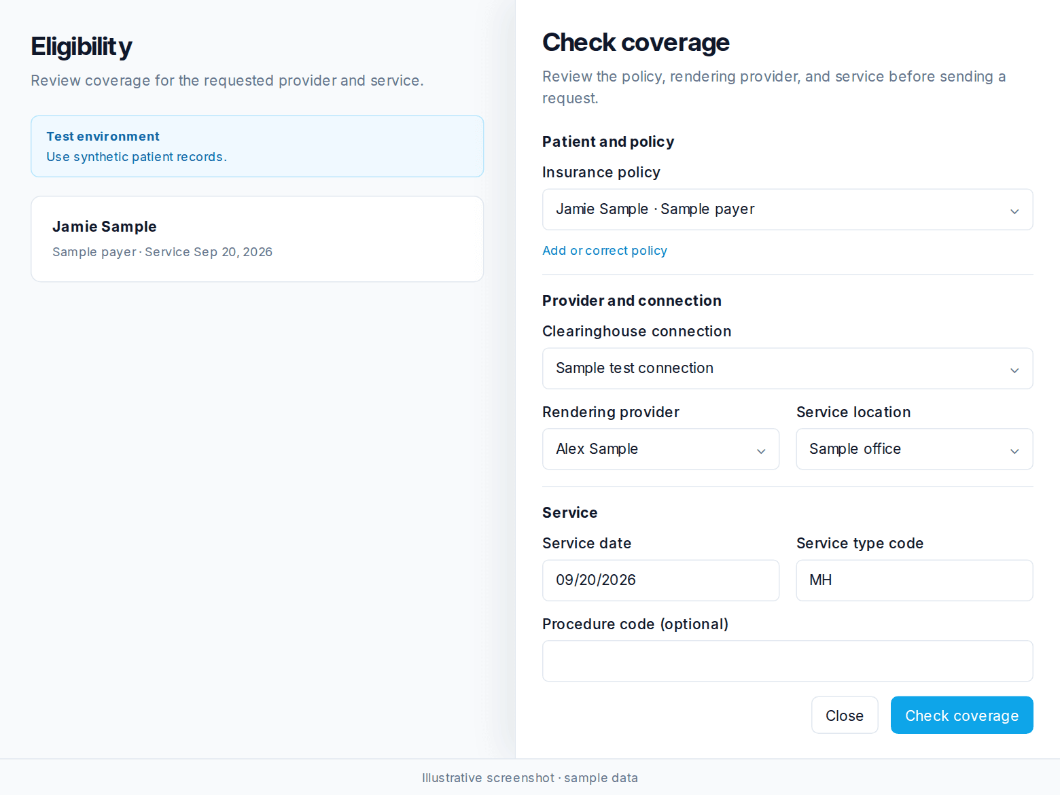1060x795 pixels.
Task: Click the "Illustrative screenshot · sample data" footer
Action: click(530, 778)
